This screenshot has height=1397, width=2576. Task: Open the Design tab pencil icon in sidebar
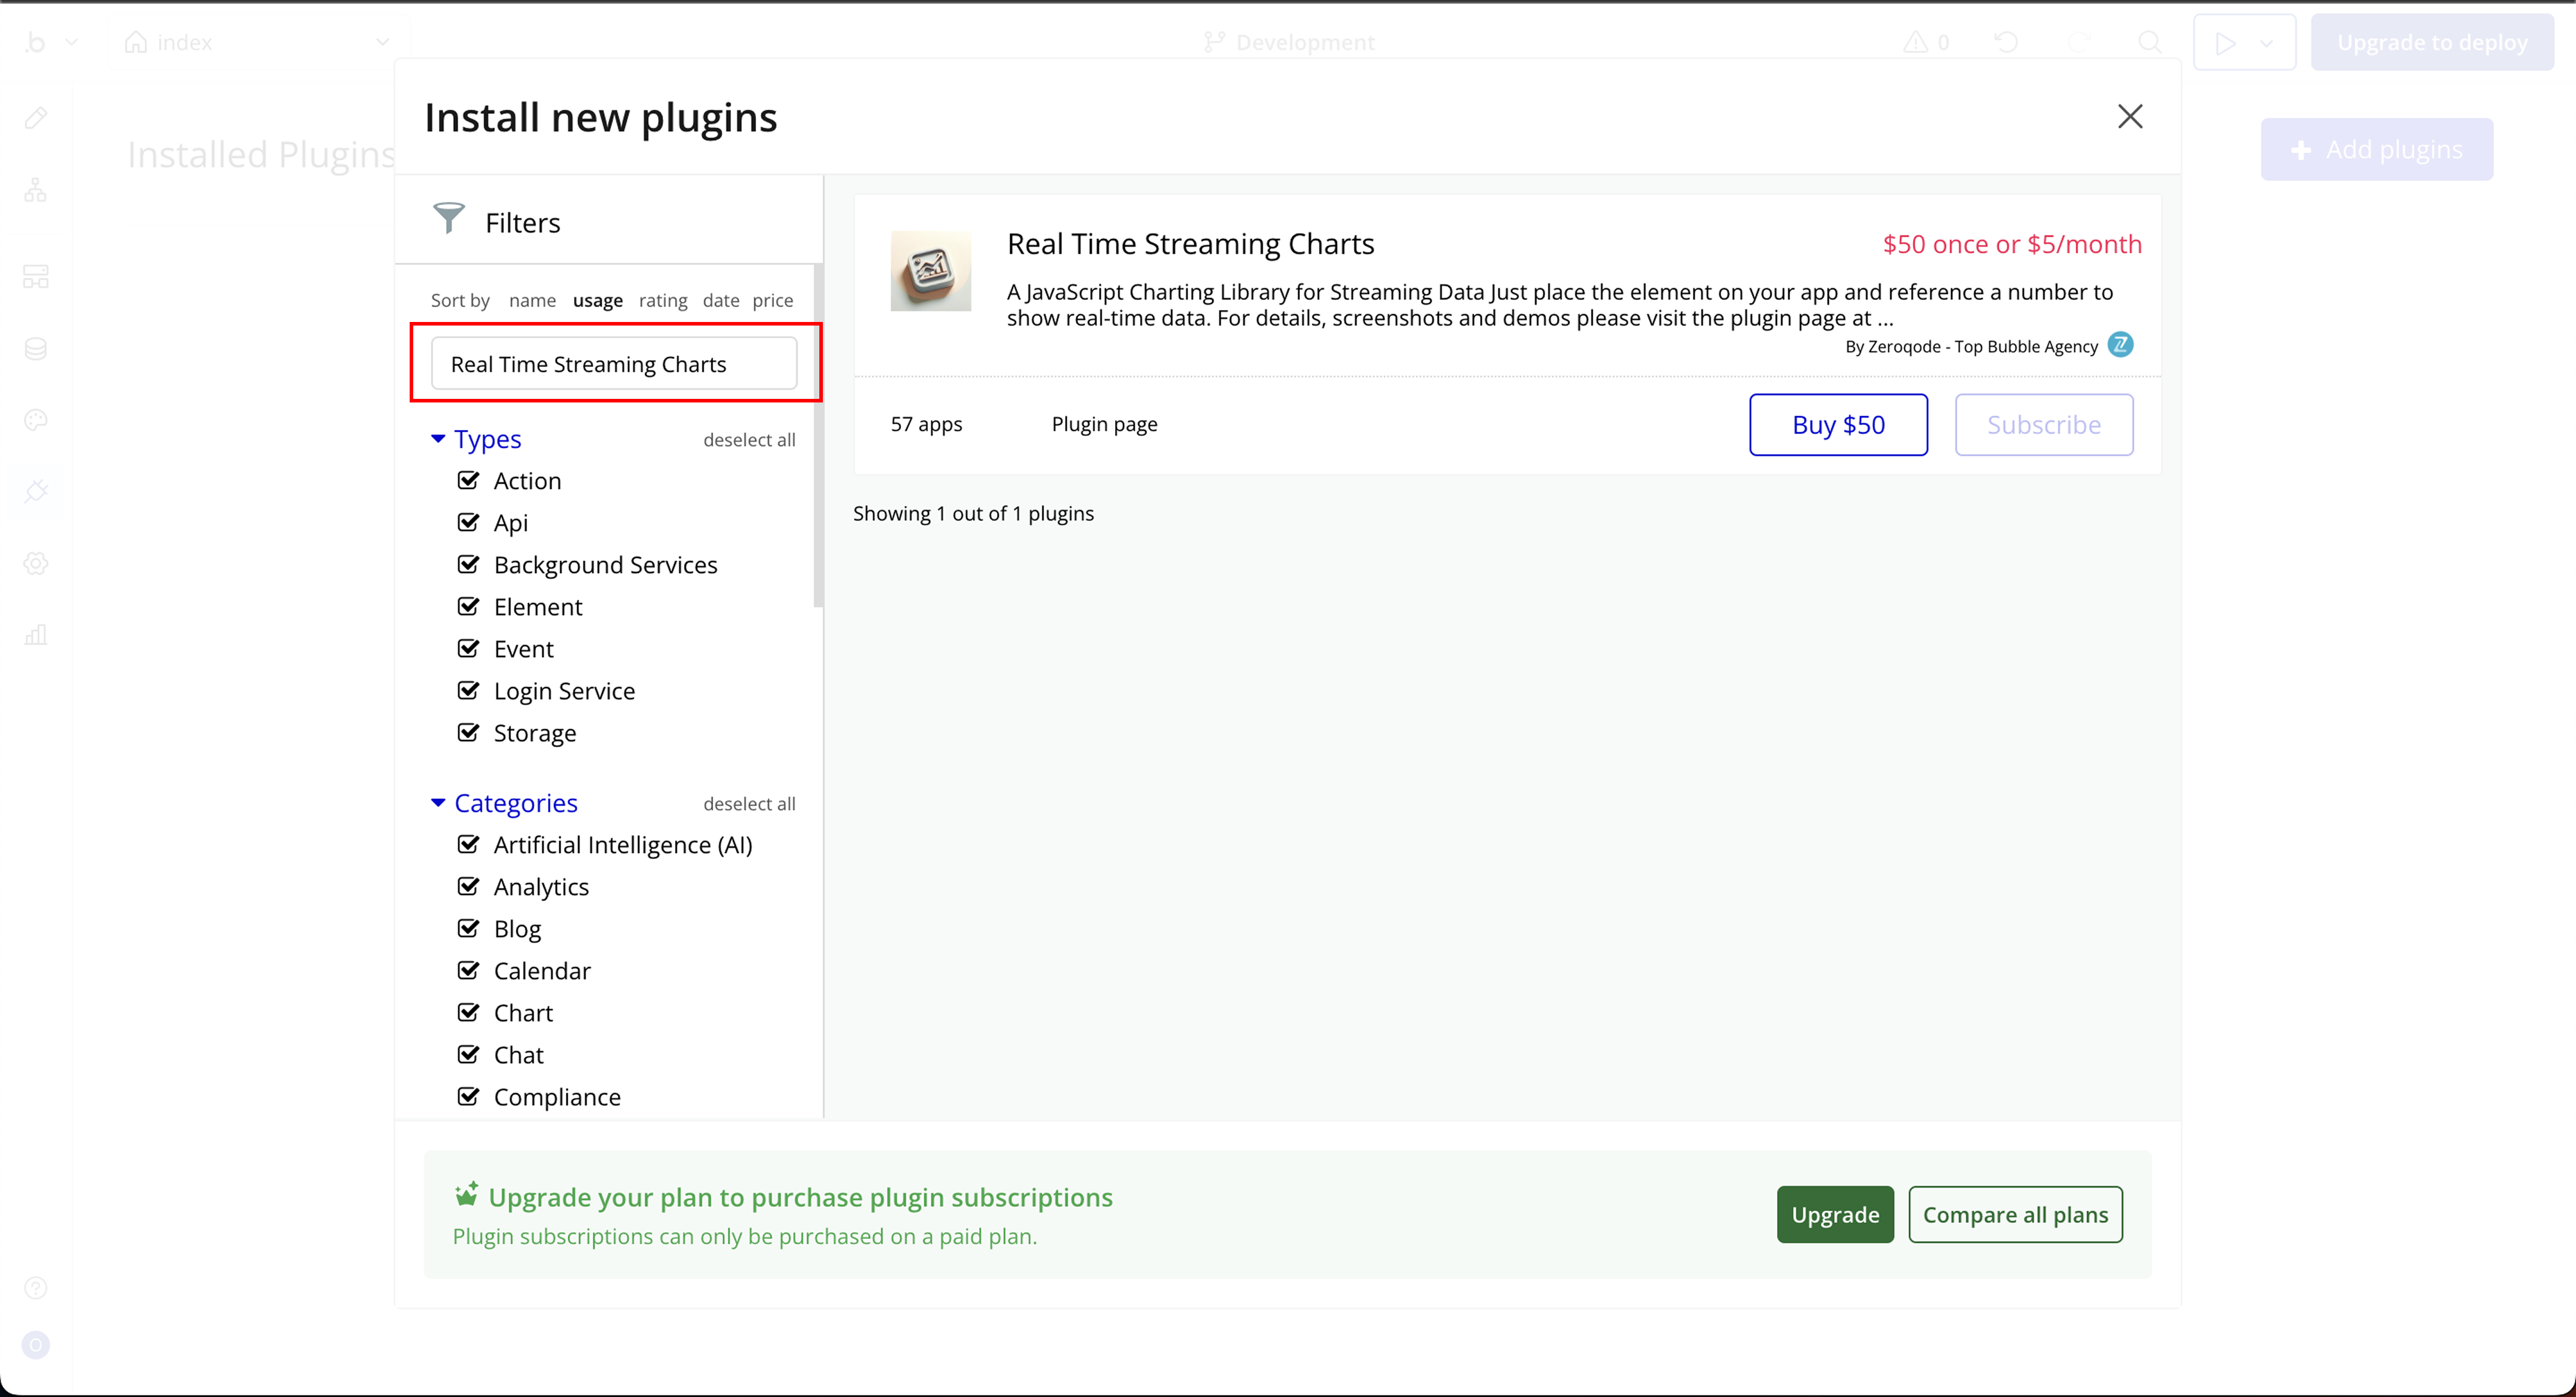click(x=36, y=118)
